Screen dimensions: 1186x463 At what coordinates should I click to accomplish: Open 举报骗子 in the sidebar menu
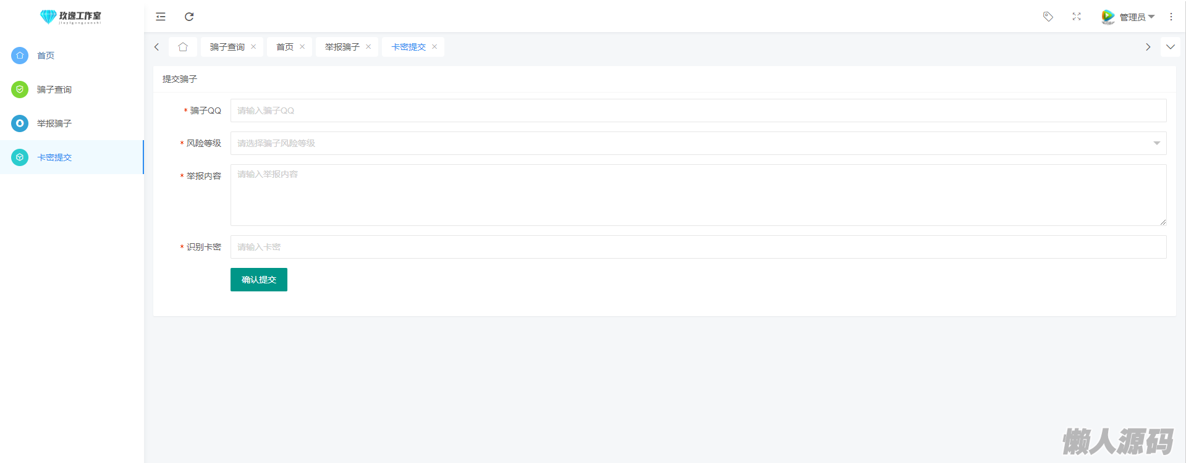(x=72, y=123)
